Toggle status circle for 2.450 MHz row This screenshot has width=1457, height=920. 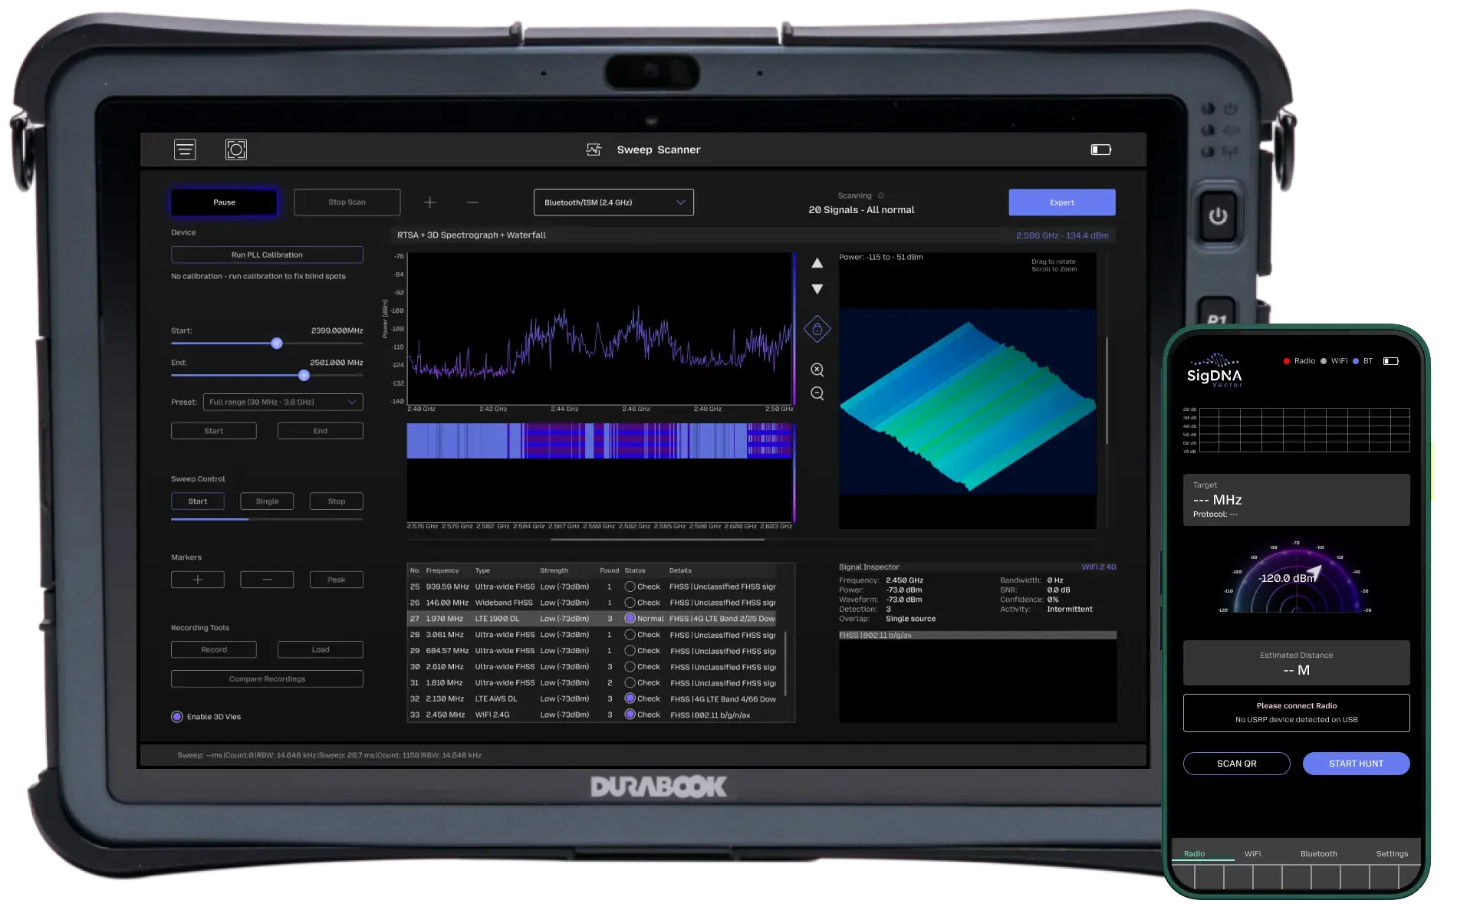(x=630, y=715)
